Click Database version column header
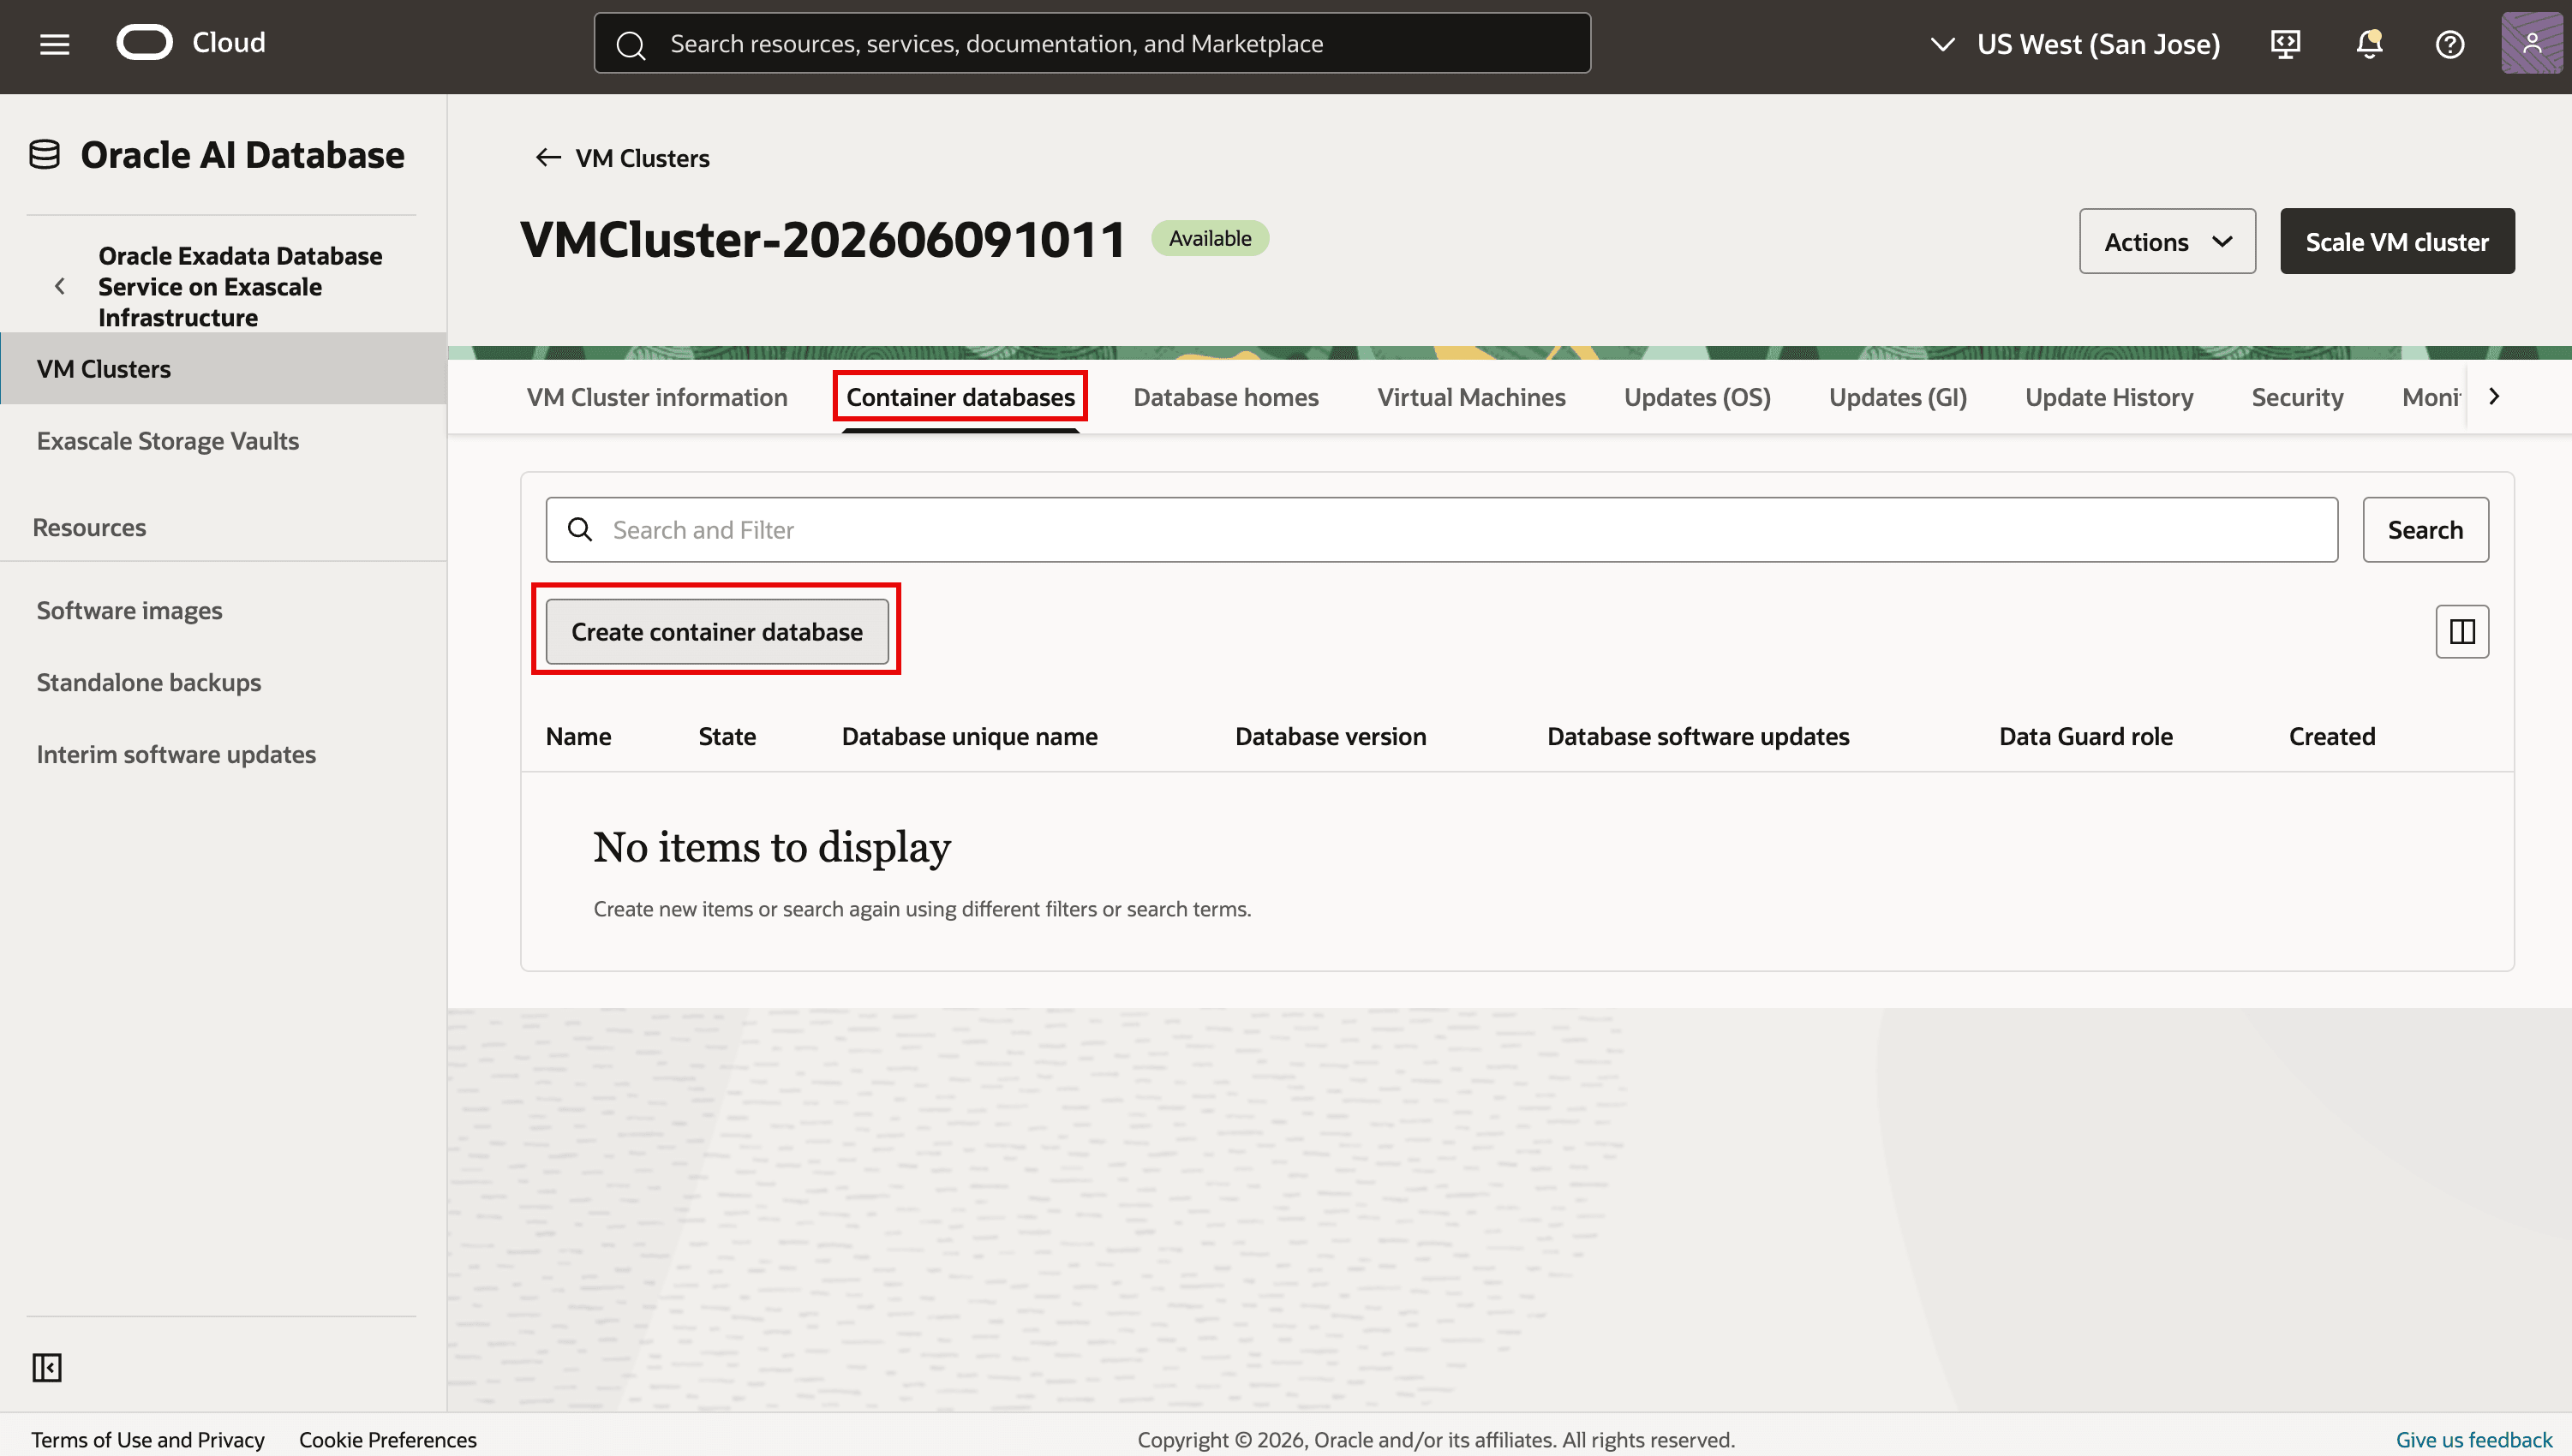 [x=1330, y=736]
